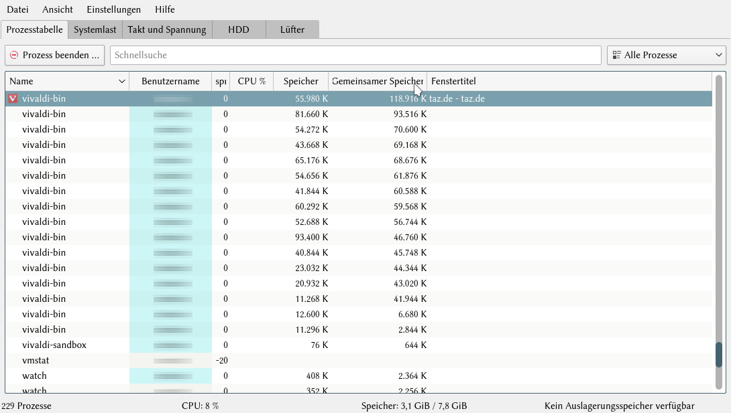Select vivaldi-bin row with 81.660 K memory
Viewport: 731px width, 413px height.
coord(359,114)
